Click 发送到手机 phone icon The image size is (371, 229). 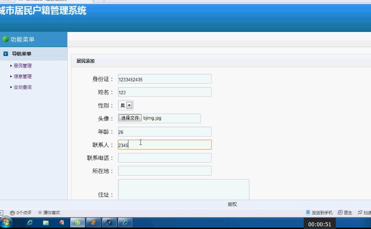point(308,213)
